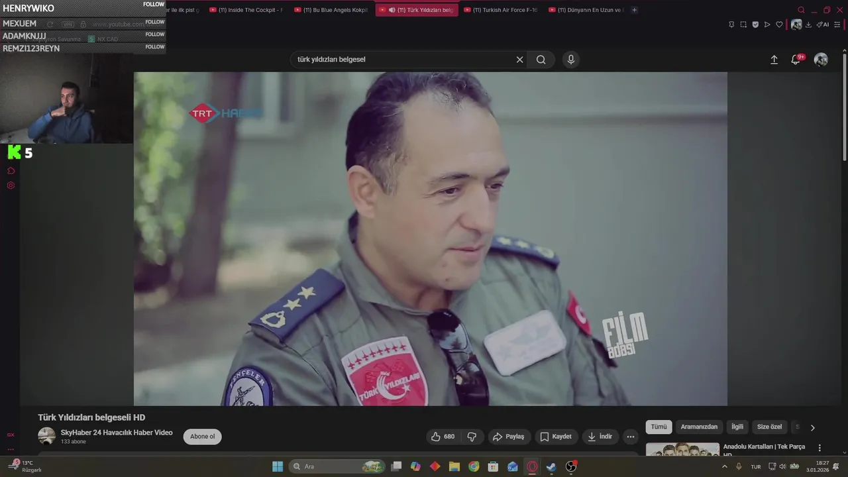Switch to the Turkish Air Force F-16 tab
Screen dimensions: 848x477
(x=501, y=10)
